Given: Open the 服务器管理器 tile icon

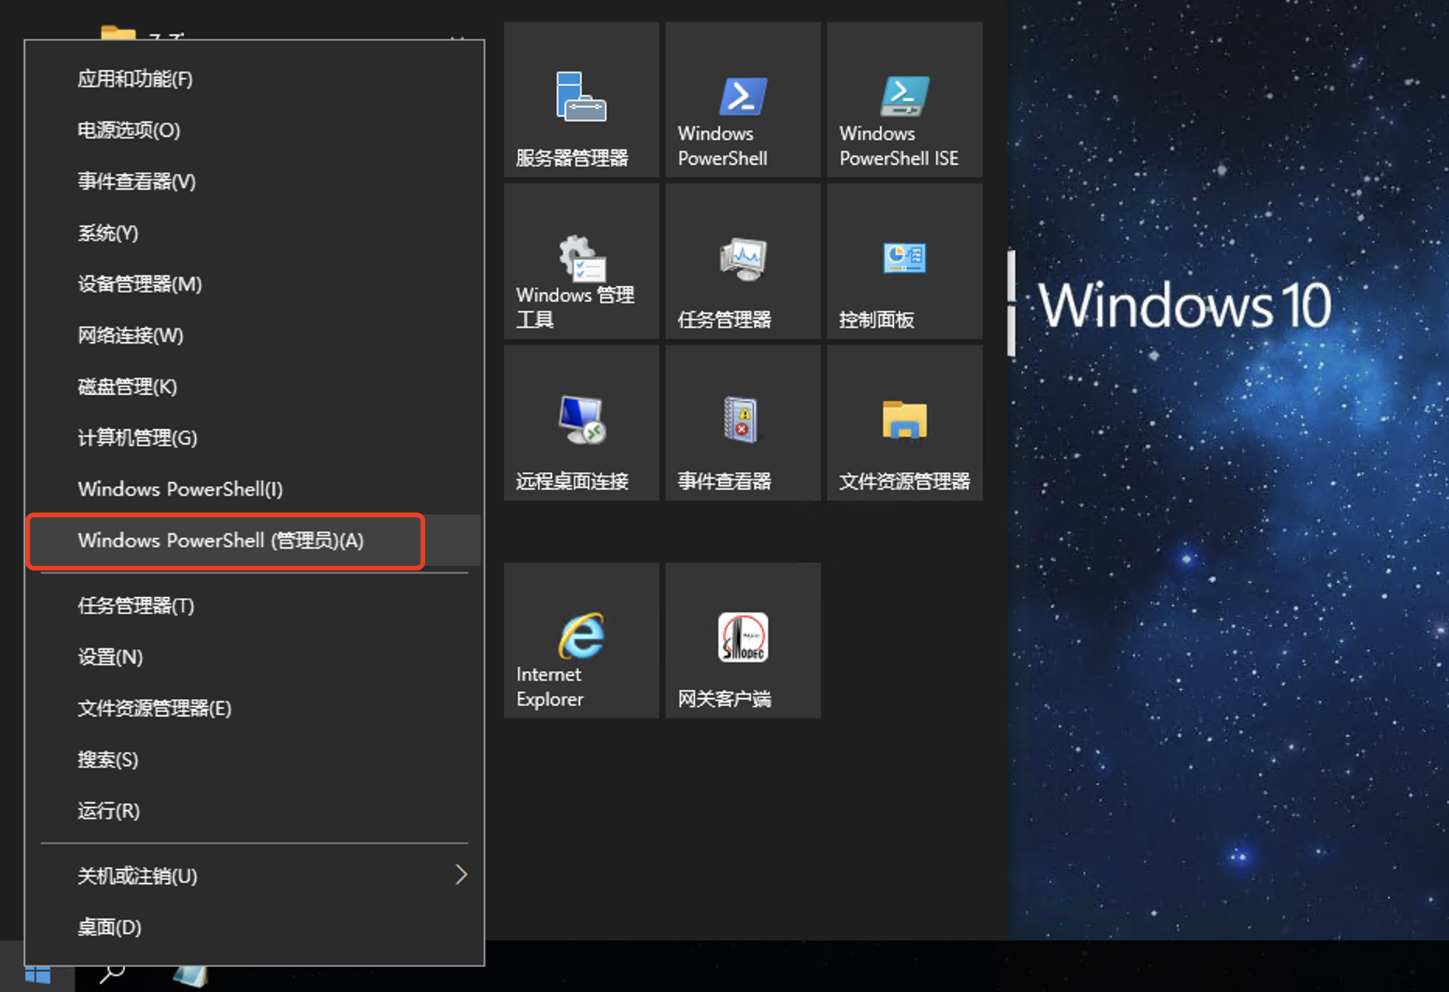Looking at the screenshot, I should coord(581,97).
